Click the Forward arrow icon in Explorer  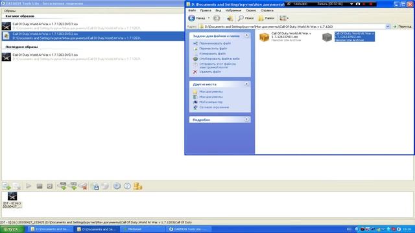(216, 18)
